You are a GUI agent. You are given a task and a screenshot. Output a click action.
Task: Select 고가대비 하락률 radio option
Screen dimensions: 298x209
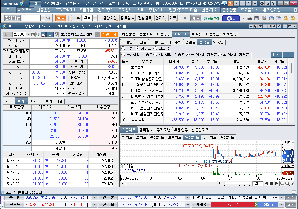pos(220,55)
